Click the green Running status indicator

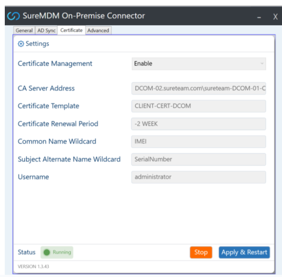pos(57,252)
